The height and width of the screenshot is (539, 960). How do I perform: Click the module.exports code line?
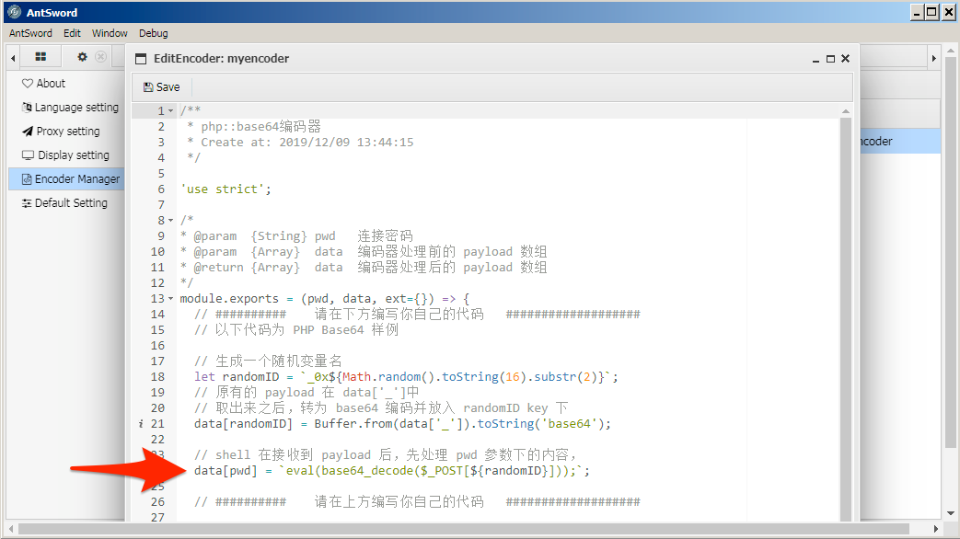click(x=325, y=299)
